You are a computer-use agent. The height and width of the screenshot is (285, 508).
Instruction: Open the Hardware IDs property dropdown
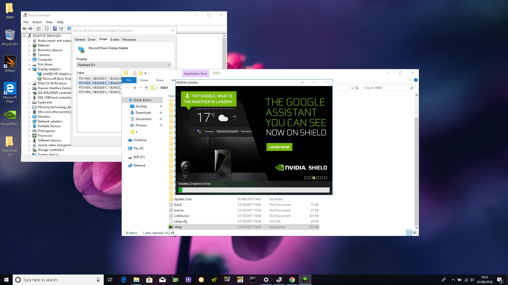point(124,65)
